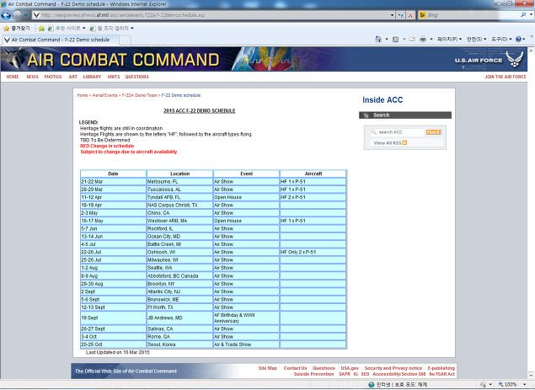Click the page scrollbar down arrow

click(531, 376)
